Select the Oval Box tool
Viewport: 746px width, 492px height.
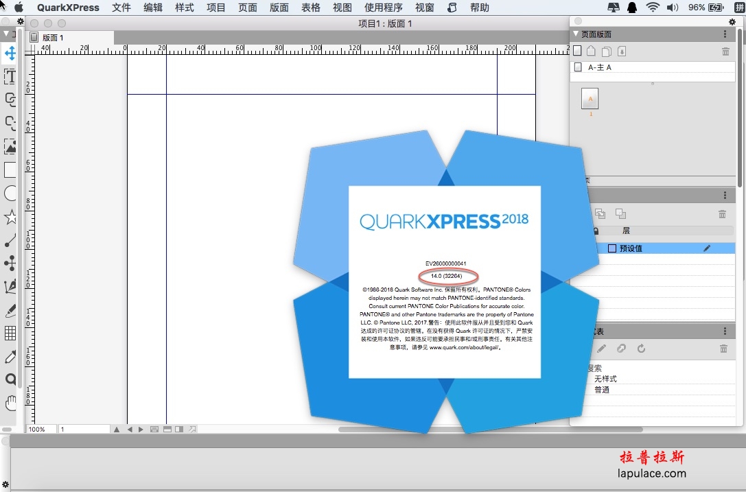click(x=10, y=194)
